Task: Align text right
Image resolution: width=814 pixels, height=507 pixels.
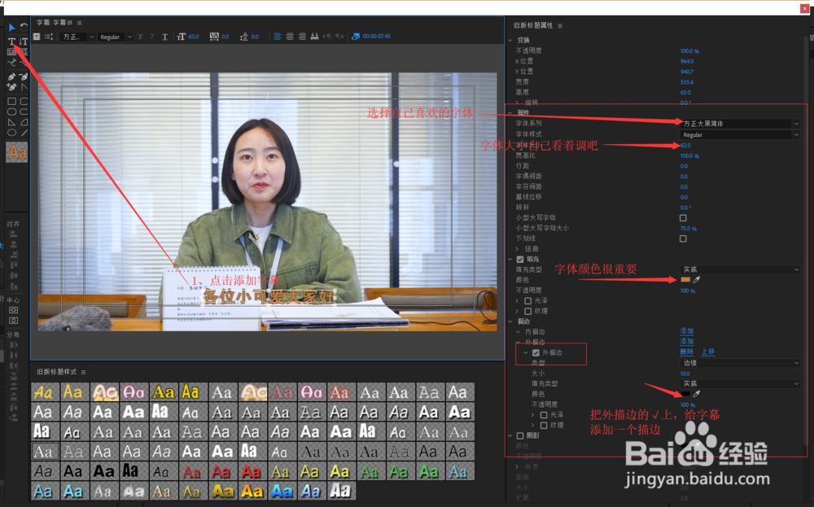Action: point(302,37)
